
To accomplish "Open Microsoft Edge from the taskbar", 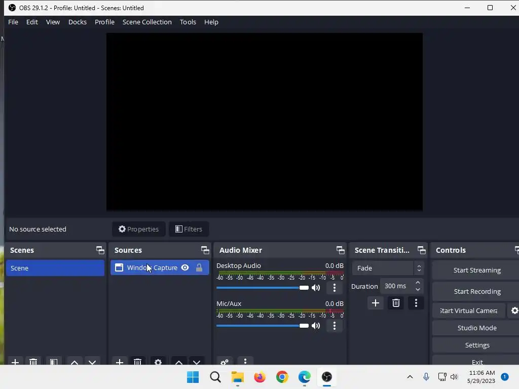I will click(x=305, y=377).
